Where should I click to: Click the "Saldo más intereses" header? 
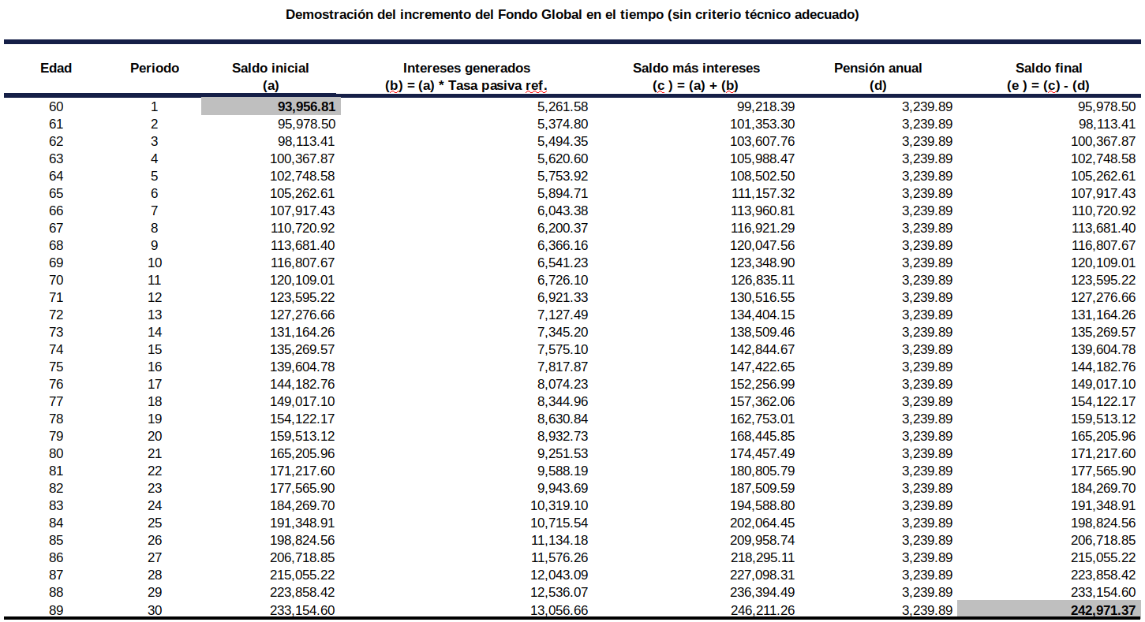(x=697, y=69)
